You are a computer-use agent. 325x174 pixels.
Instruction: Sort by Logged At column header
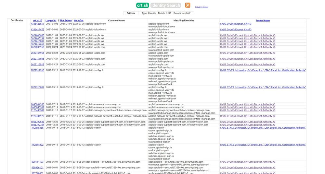(x=51, y=20)
